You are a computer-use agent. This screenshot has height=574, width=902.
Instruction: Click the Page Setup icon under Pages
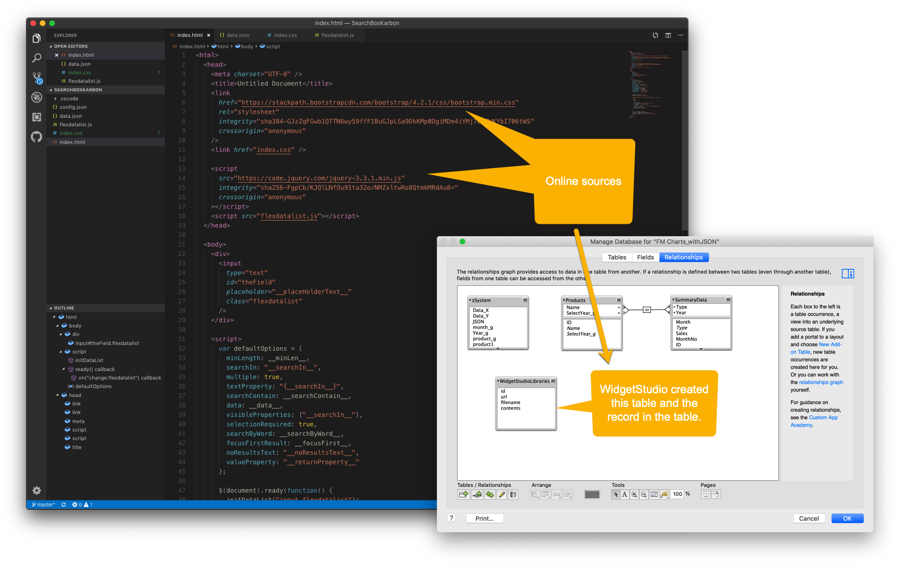[716, 494]
